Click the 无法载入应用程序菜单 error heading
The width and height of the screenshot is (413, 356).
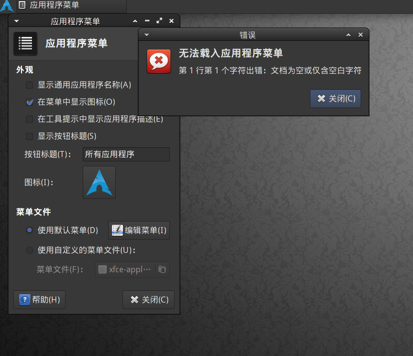click(230, 53)
